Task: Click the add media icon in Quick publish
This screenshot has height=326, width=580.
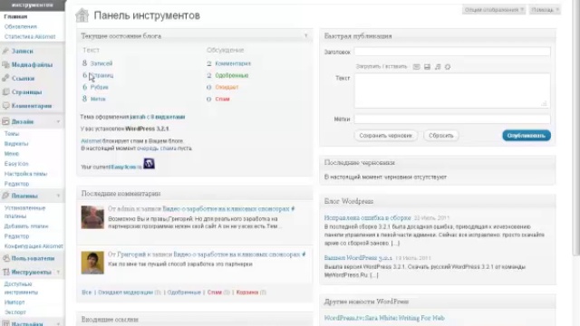Action: (448, 67)
